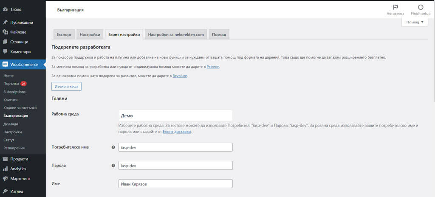
Task: Follow the Revolute link
Action: click(x=180, y=76)
